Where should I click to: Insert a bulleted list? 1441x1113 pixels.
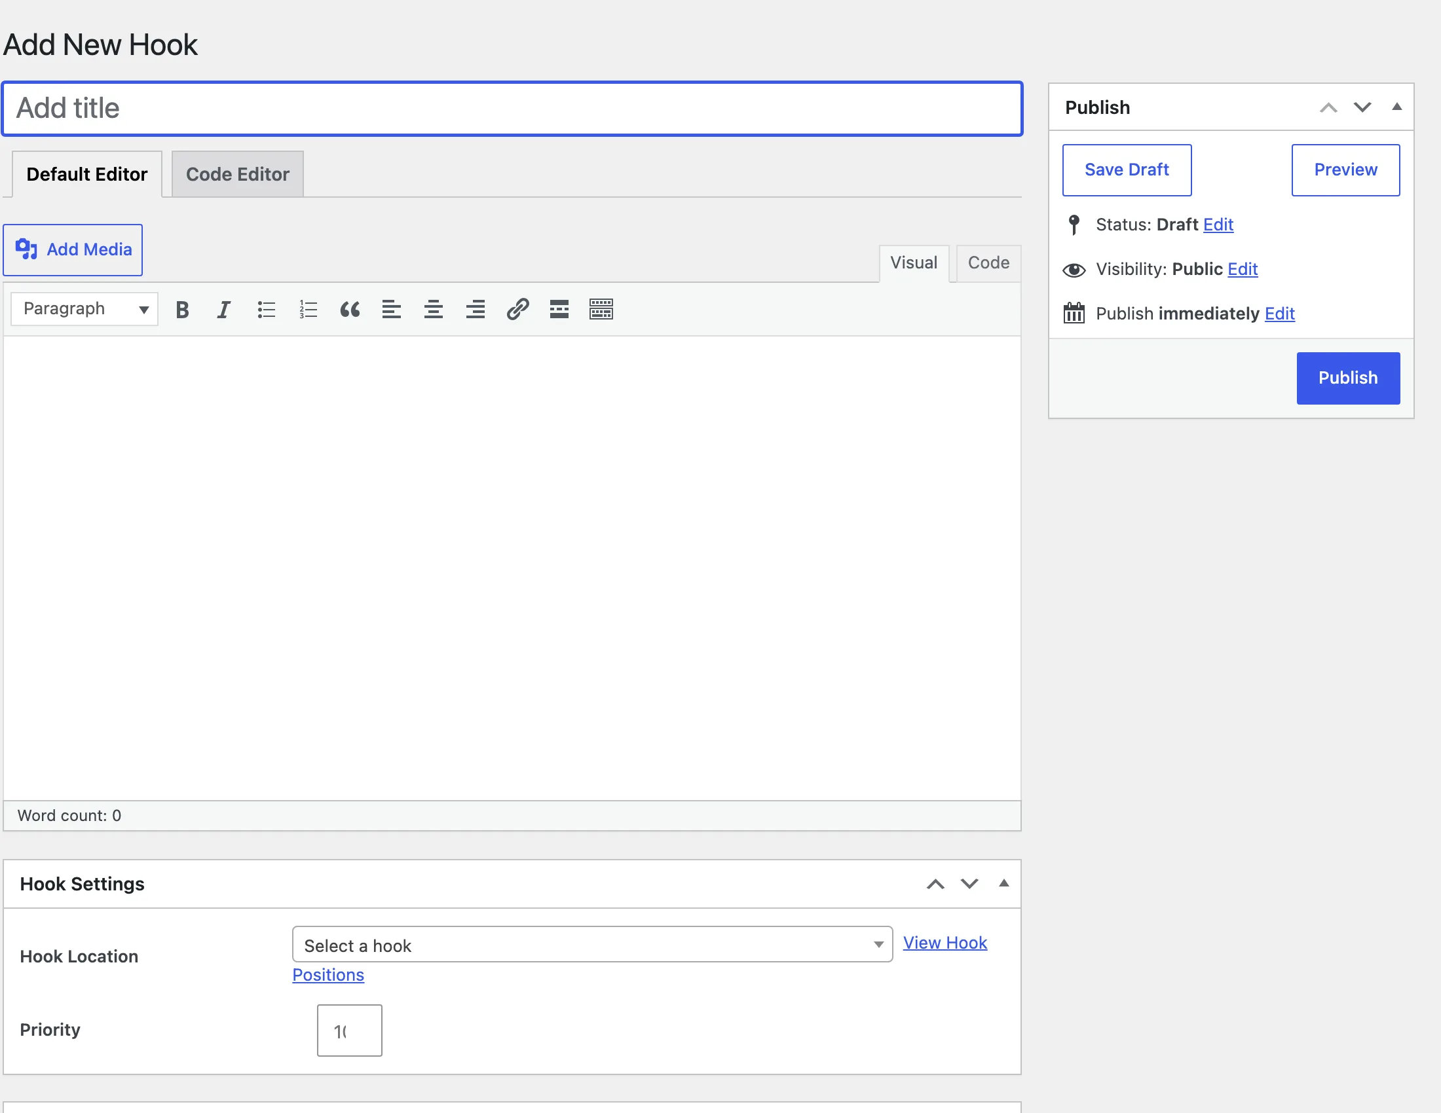tap(266, 309)
